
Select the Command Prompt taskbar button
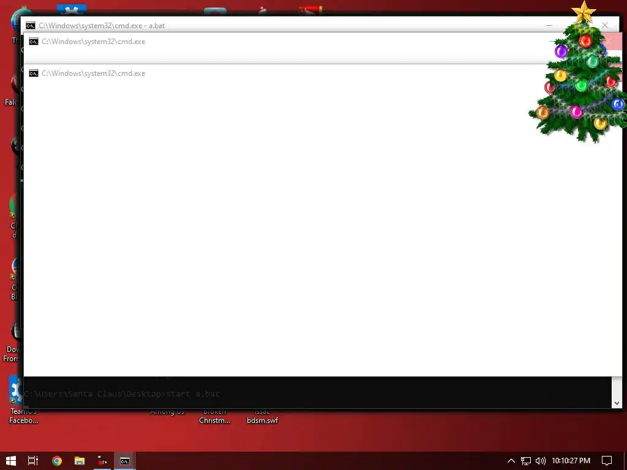pos(125,461)
